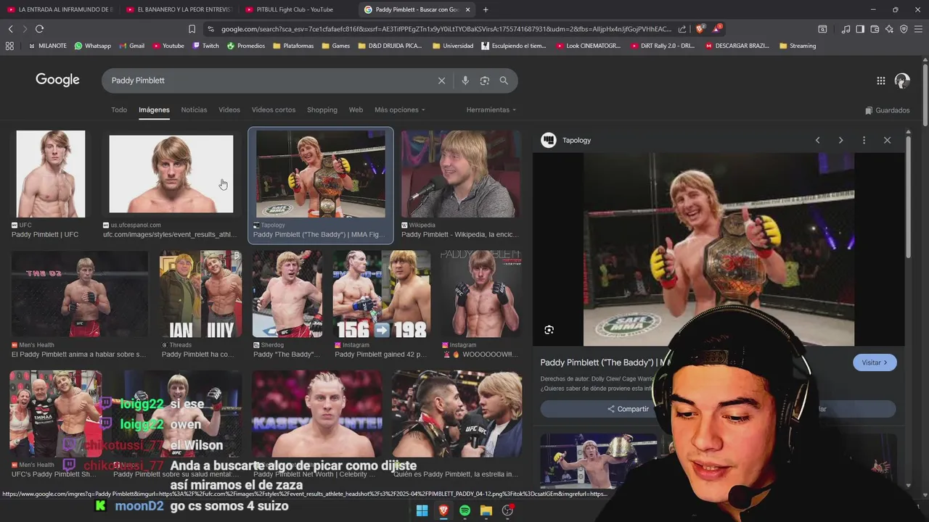Screen dimensions: 929x522
Task: Open the Gmail bookmark
Action: (131, 46)
